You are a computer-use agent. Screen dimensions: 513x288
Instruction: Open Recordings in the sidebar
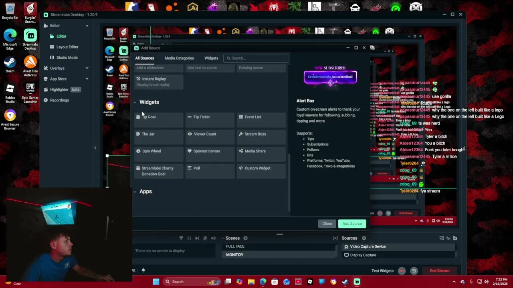[59, 100]
